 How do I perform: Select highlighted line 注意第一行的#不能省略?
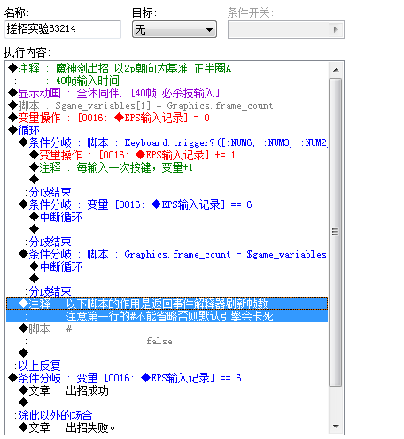coord(167,316)
